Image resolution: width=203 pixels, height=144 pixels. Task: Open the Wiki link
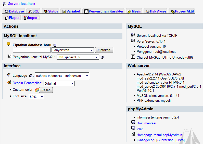click(x=140, y=129)
